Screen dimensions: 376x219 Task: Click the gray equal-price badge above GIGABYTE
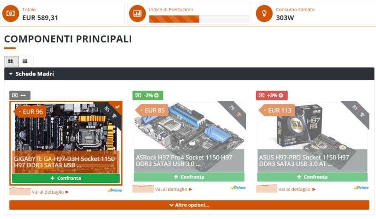click(x=20, y=95)
